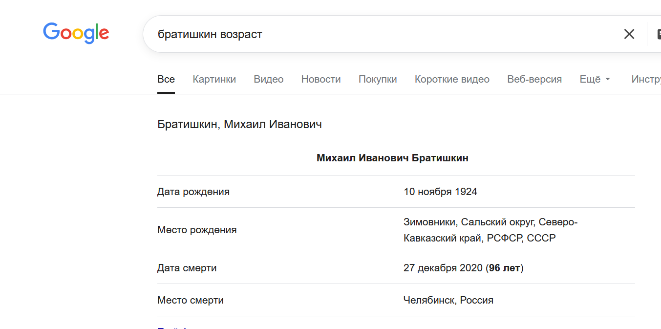Screen dimensions: 661x329
Task: Open the Видео results tab
Action: pos(268,79)
